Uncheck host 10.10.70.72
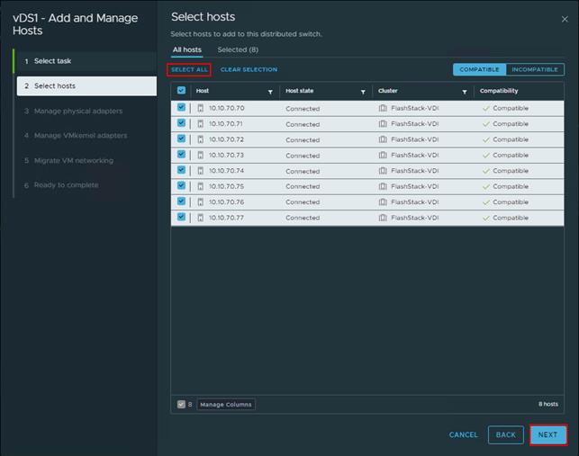 pyautogui.click(x=181, y=139)
